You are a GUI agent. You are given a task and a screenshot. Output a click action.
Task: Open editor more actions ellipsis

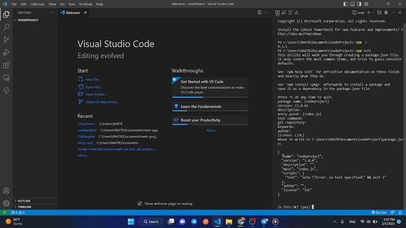tap(266, 13)
